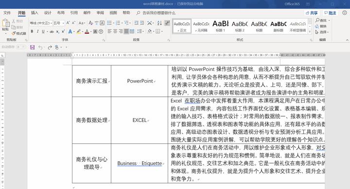The image size is (350, 189).
Task: Toggle underline formatting
Action: click(43, 32)
